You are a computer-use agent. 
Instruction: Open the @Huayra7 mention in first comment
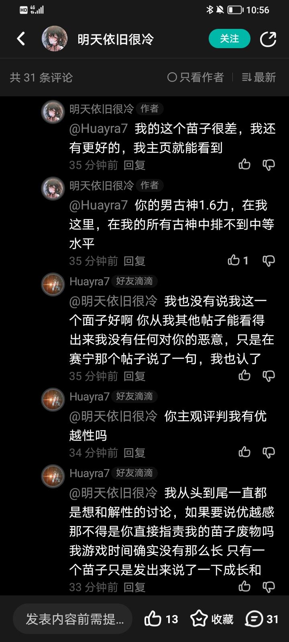coord(98,128)
